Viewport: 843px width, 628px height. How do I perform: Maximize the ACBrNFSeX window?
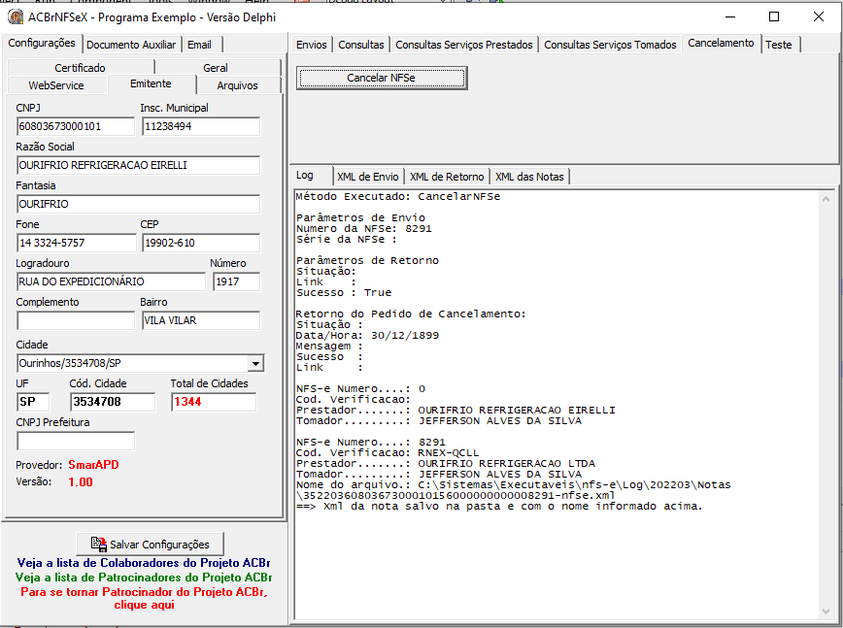(774, 17)
